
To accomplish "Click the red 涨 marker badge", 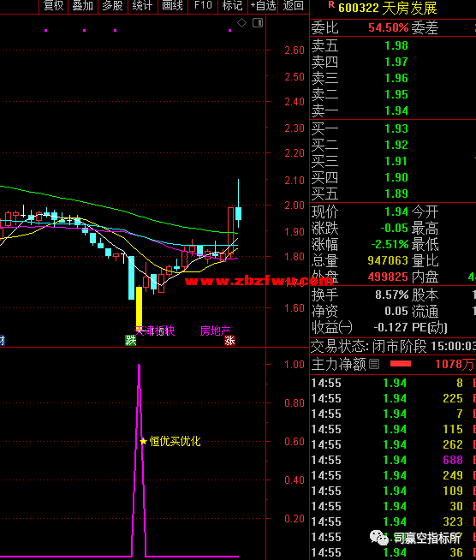I will 229,341.
